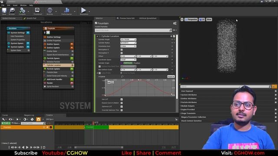Toggle Hemisphere Y checkbox

122,53
